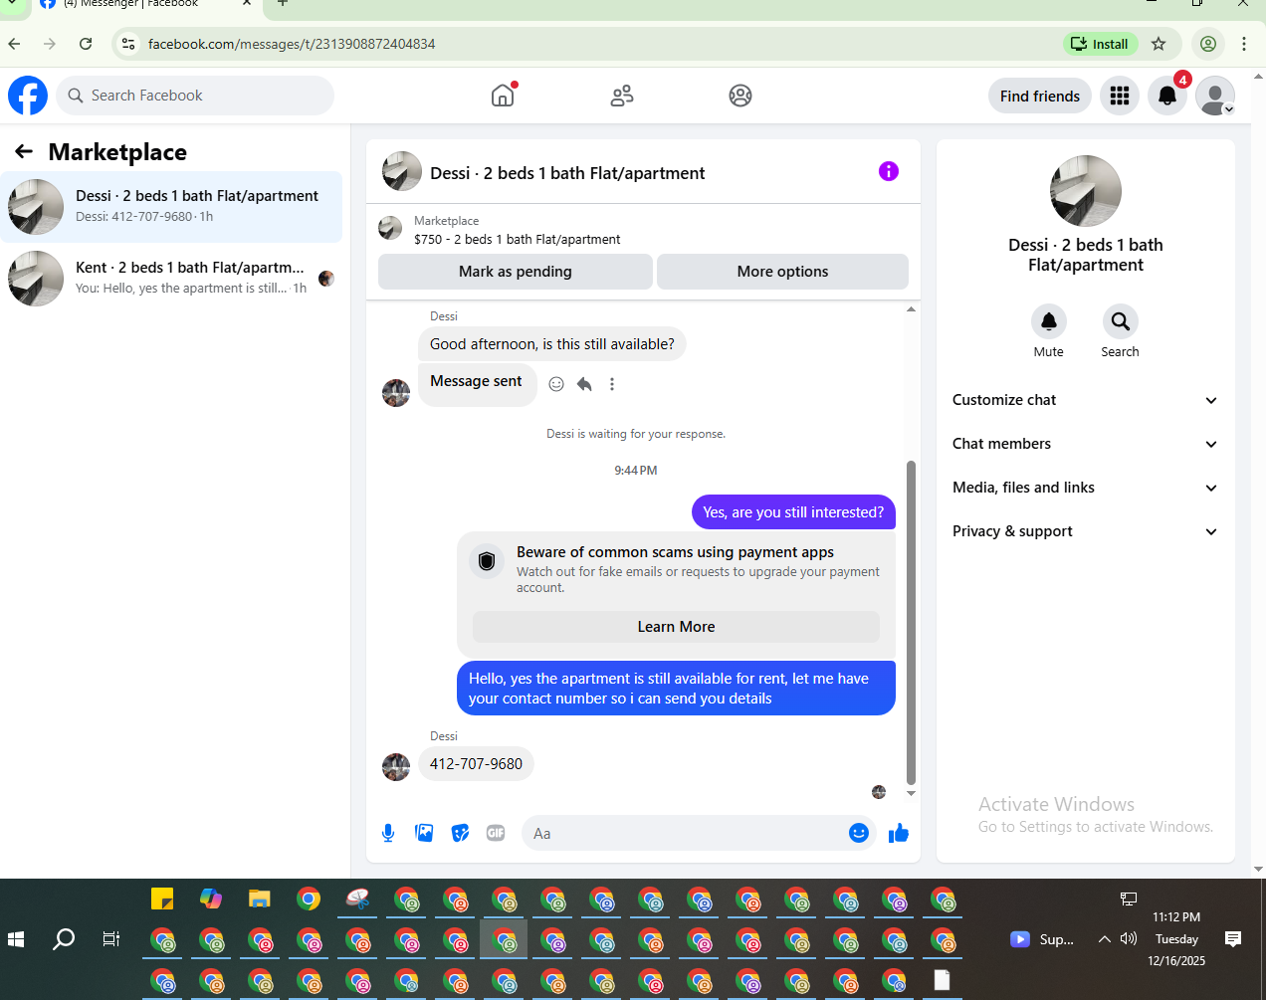Viewport: 1266px width, 1000px height.
Task: Open Chrome's three-dot menu
Action: (x=1244, y=44)
